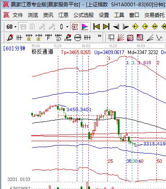Toggle the candlestick display icon

click(x=61, y=27)
